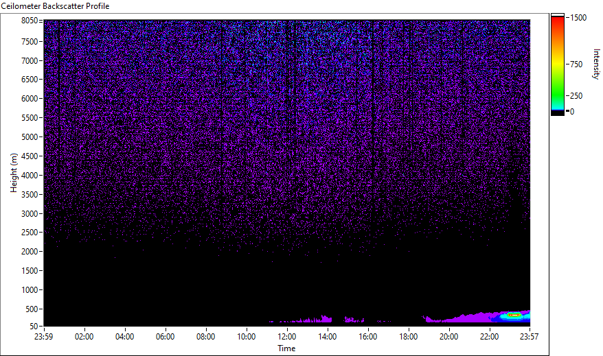This screenshot has width=603, height=356.
Task: Click the 12:00 time axis label
Action: point(287,337)
